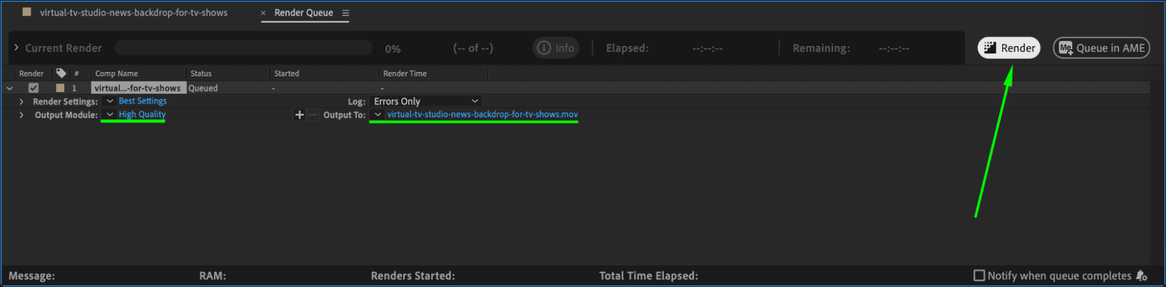Collapse render queue item 1
The width and height of the screenshot is (1166, 287).
point(10,88)
